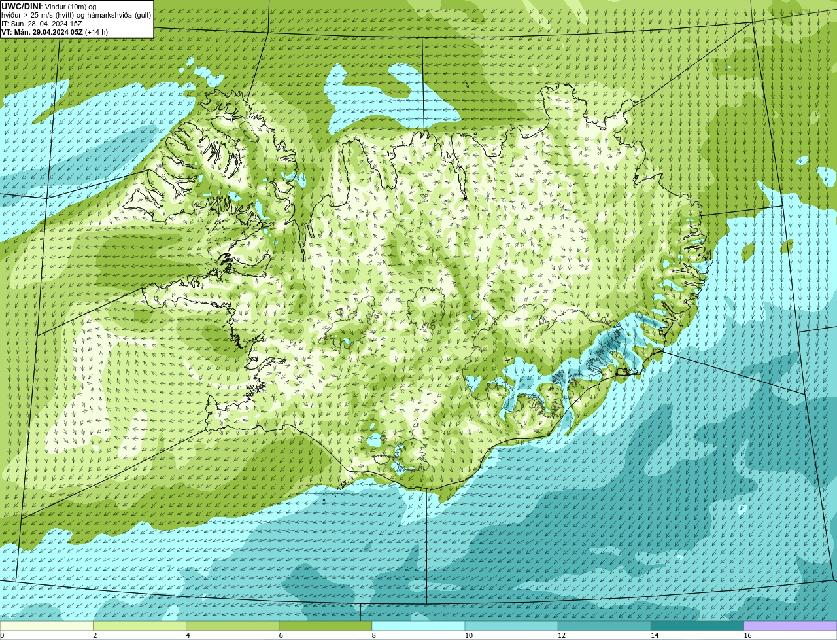
Task: Click the 10–12 m/s aqua legend swatch
Action: [511, 626]
